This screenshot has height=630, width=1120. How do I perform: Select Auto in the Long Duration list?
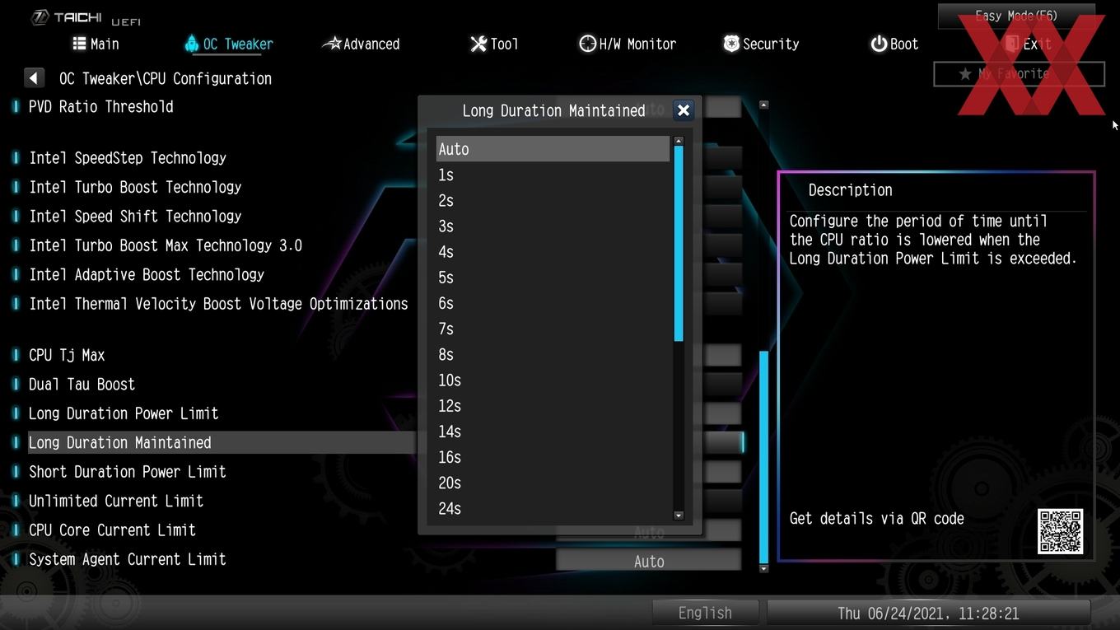tap(553, 149)
